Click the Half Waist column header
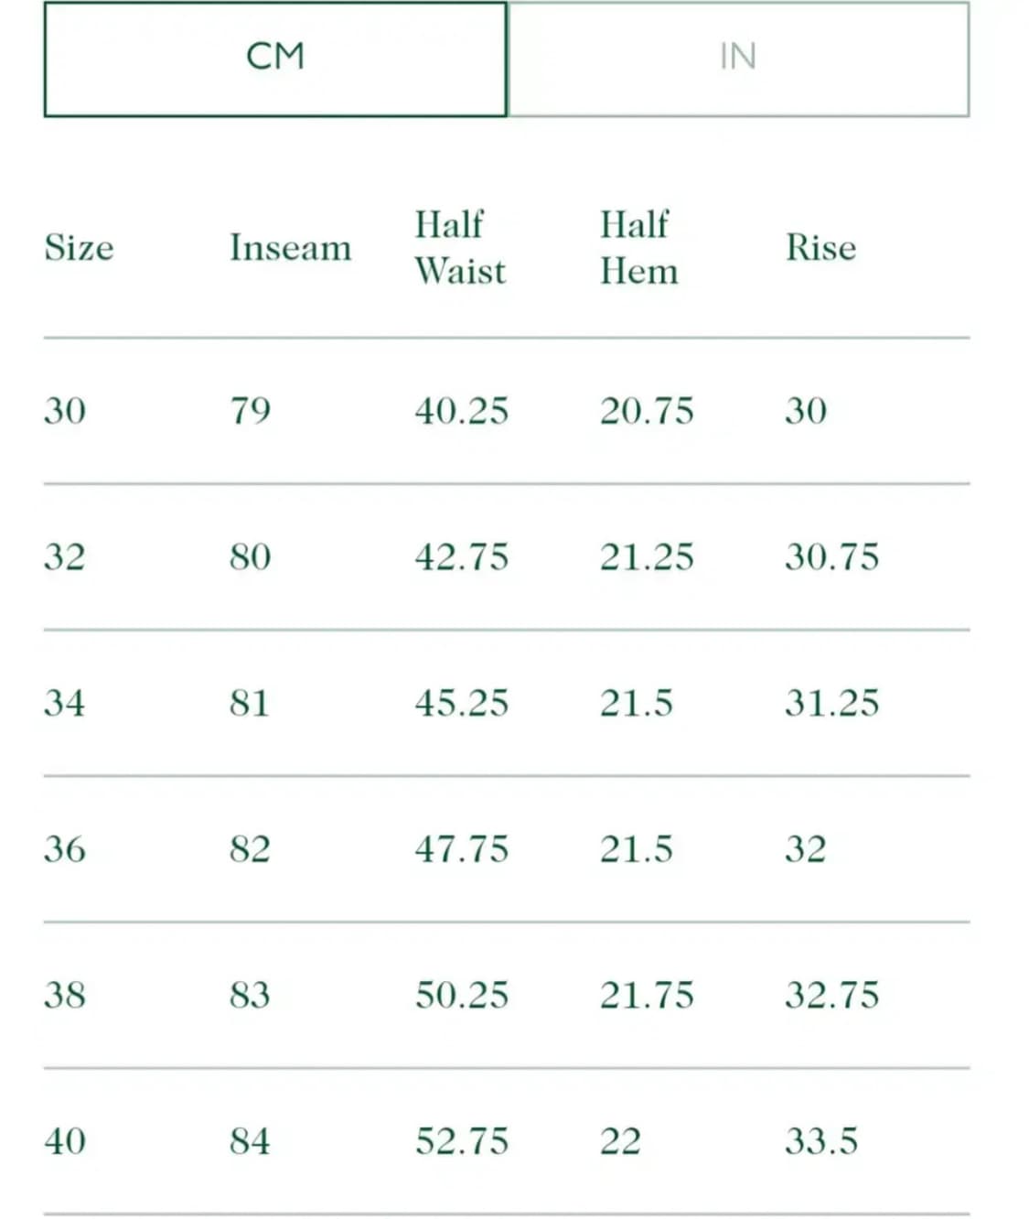 click(459, 248)
